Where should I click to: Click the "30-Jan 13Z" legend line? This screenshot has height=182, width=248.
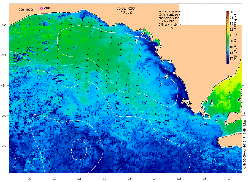tap(166, 21)
